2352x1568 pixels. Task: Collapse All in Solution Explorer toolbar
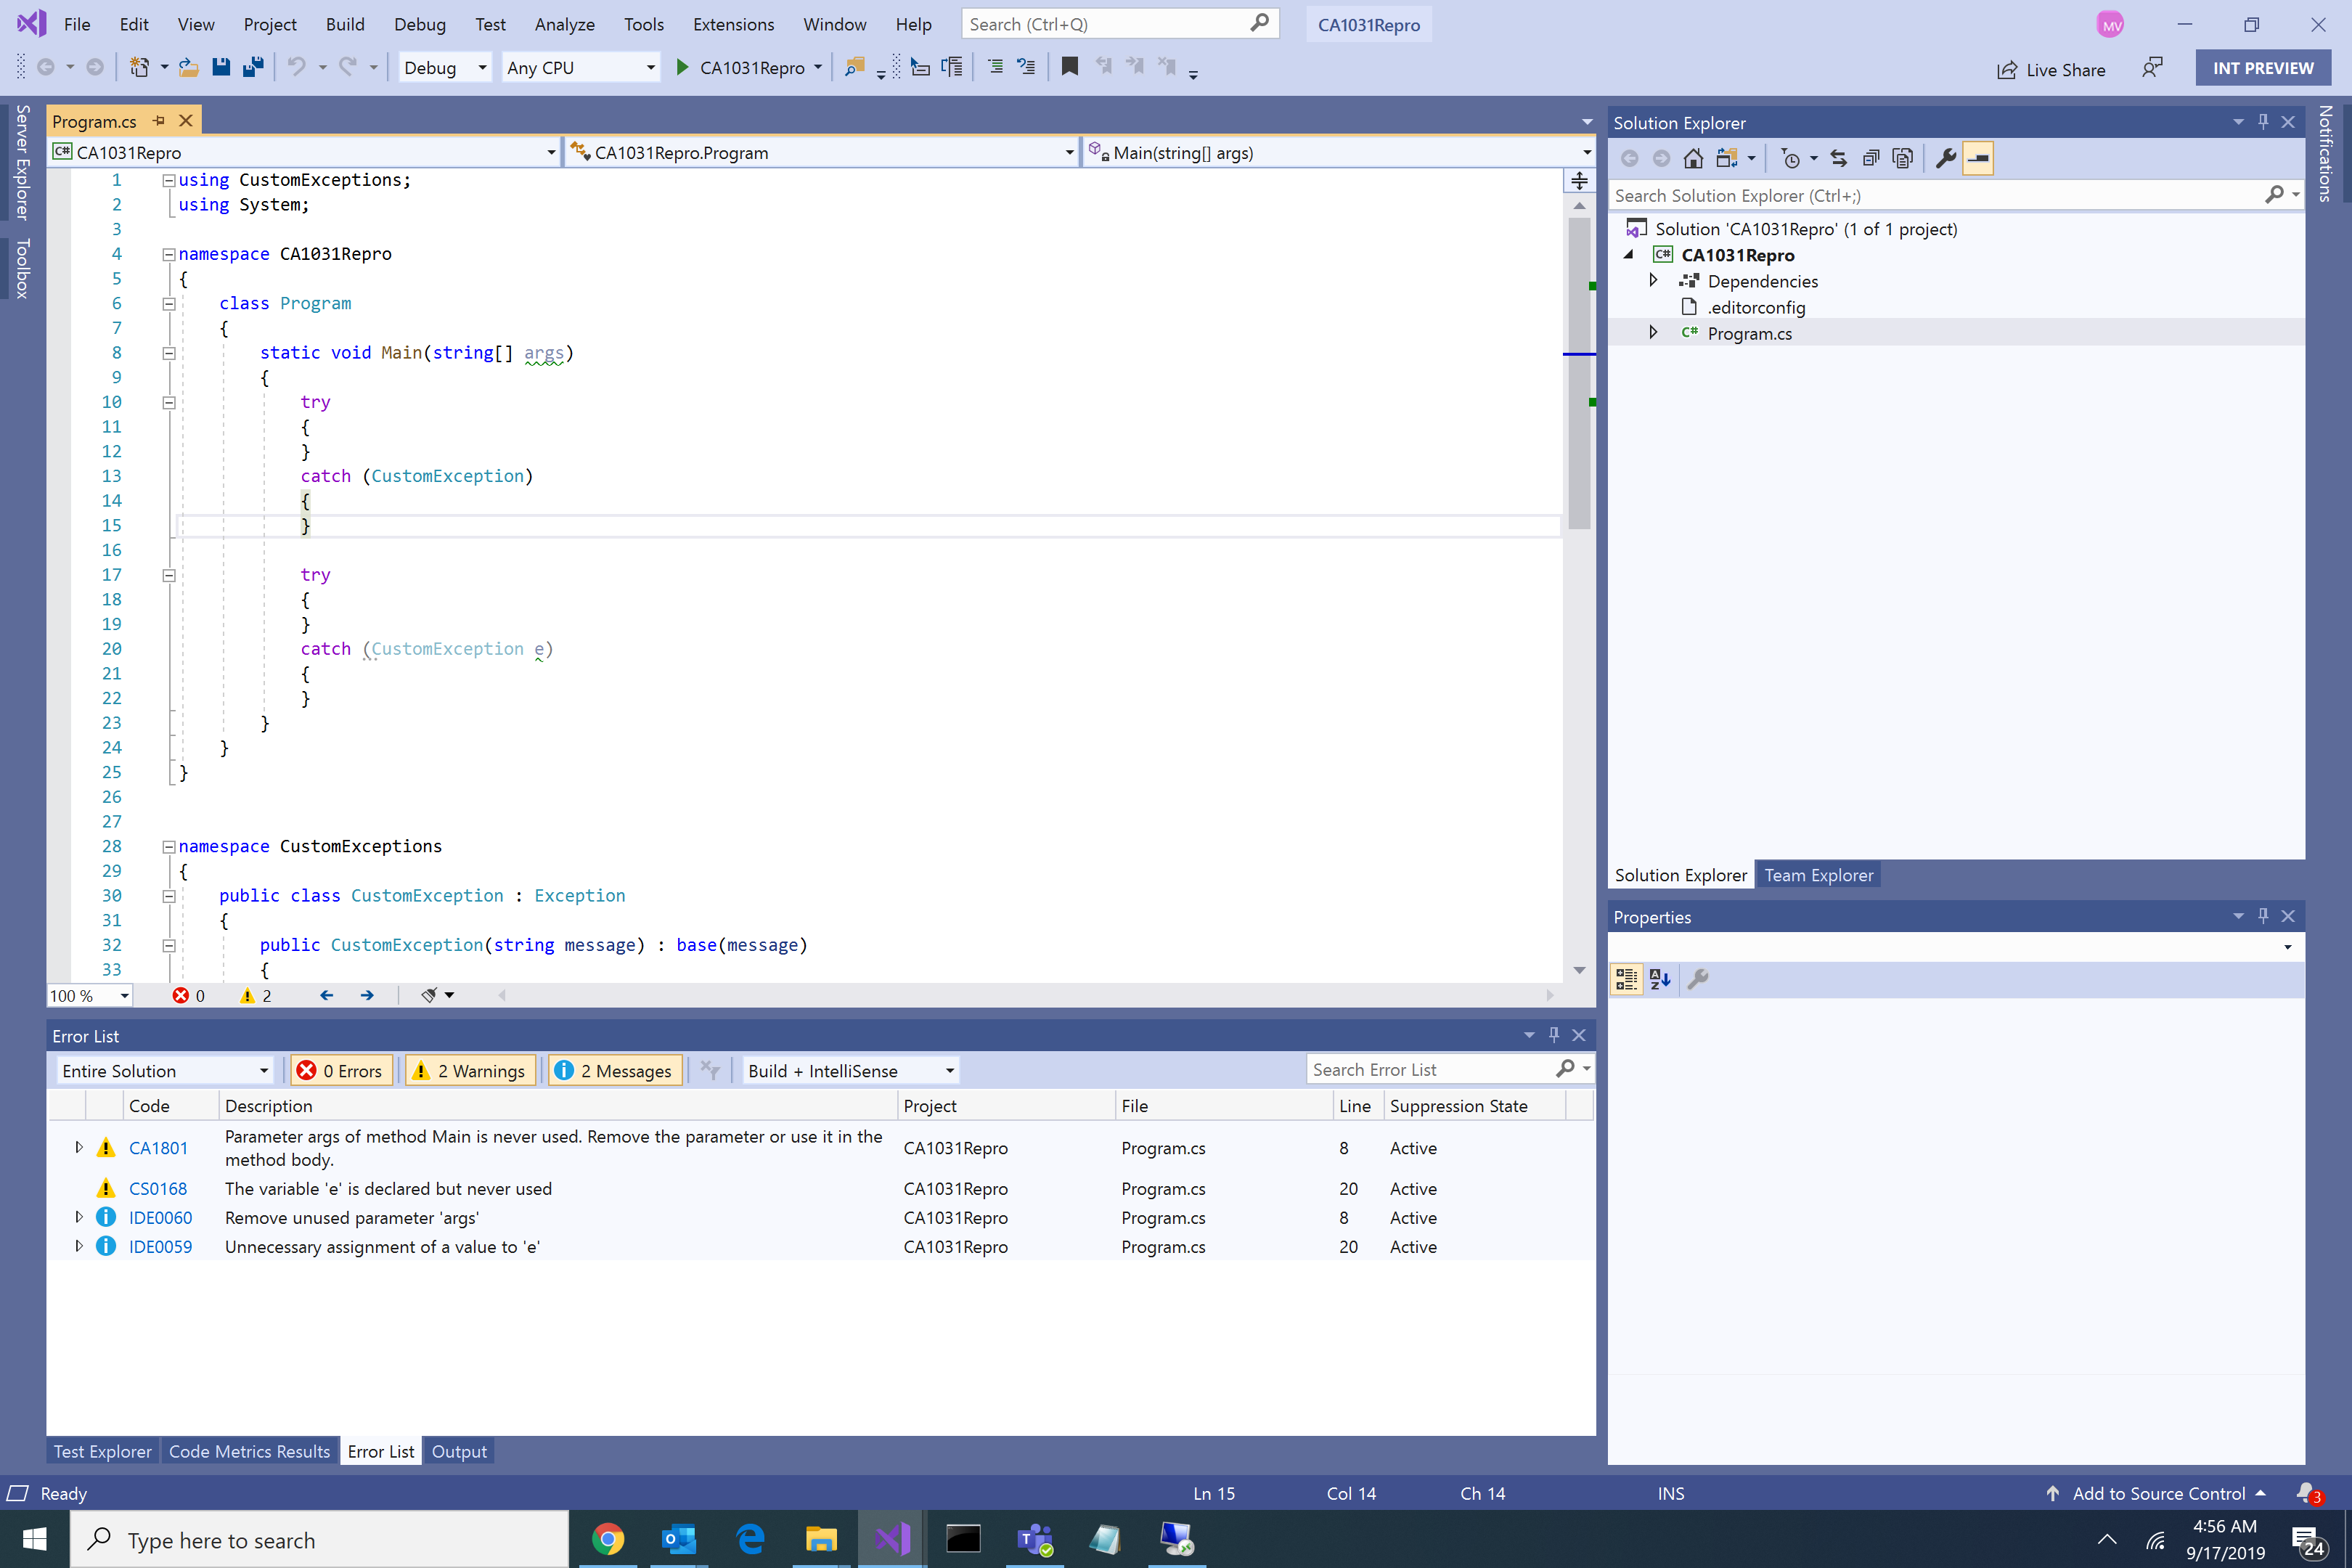1870,158
